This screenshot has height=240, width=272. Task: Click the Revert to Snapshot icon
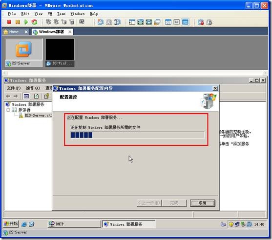(x=109, y=22)
